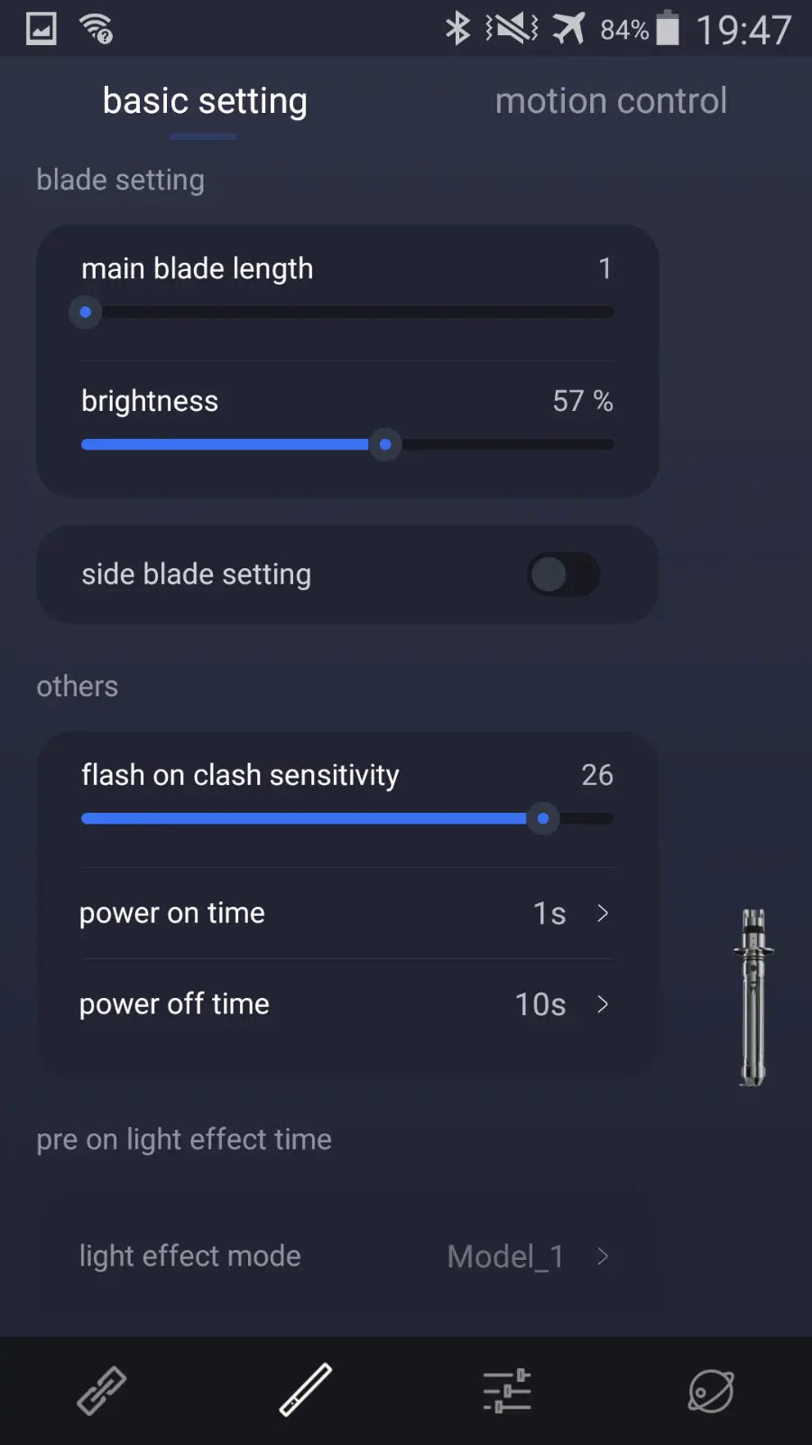Tap the planet icon in the navigation bar
Screen dimensions: 812x1445
click(710, 1389)
